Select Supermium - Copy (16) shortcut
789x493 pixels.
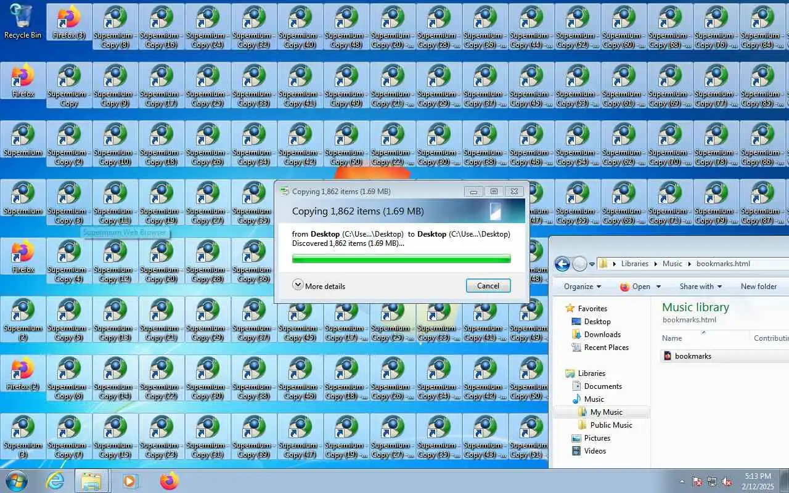click(161, 26)
